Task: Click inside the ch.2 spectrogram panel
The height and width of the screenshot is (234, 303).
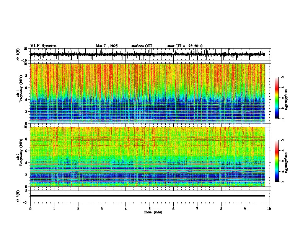Action: [x=148, y=157]
